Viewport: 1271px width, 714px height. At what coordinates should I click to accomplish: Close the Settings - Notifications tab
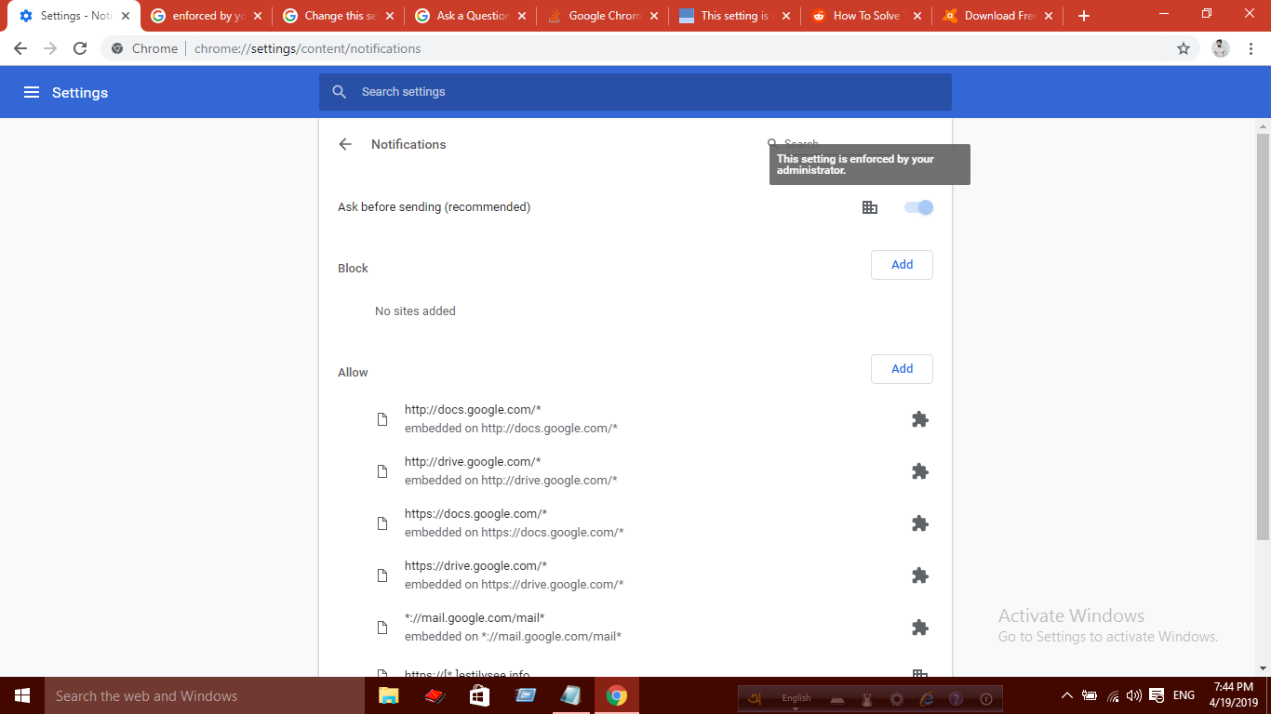pyautogui.click(x=126, y=16)
